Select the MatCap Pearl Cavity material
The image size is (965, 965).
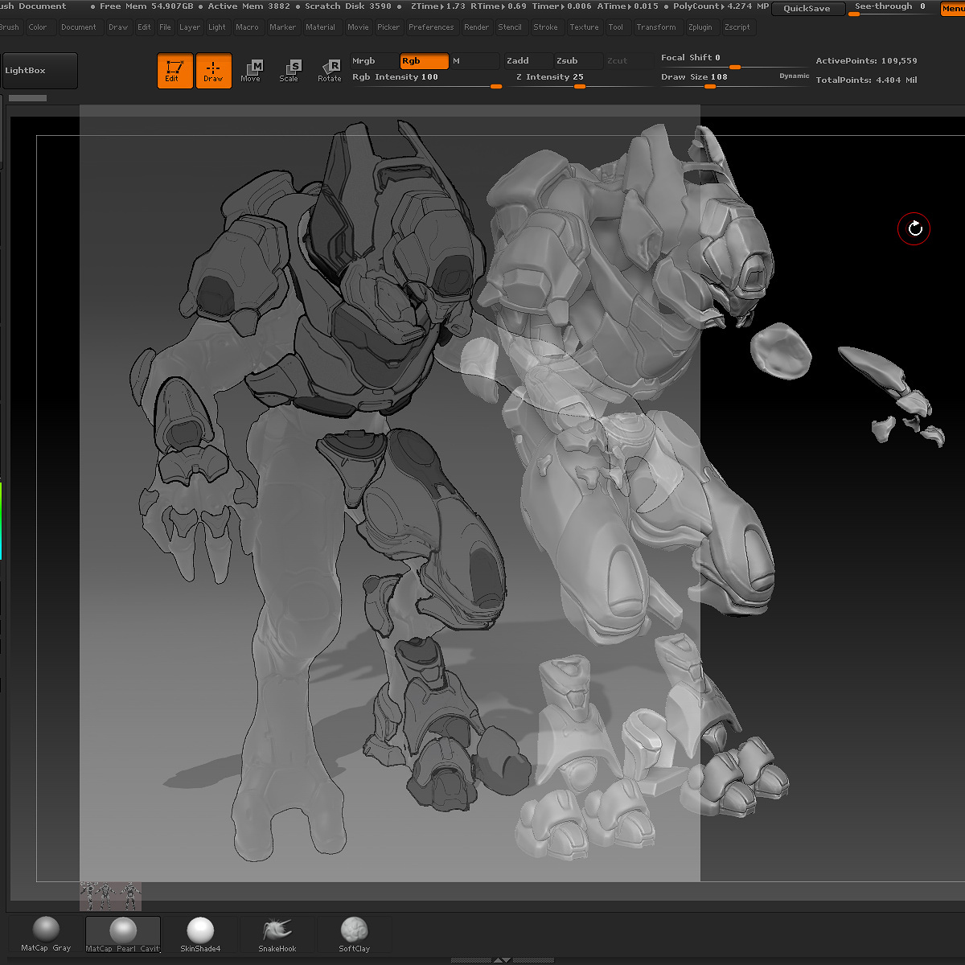tap(123, 934)
